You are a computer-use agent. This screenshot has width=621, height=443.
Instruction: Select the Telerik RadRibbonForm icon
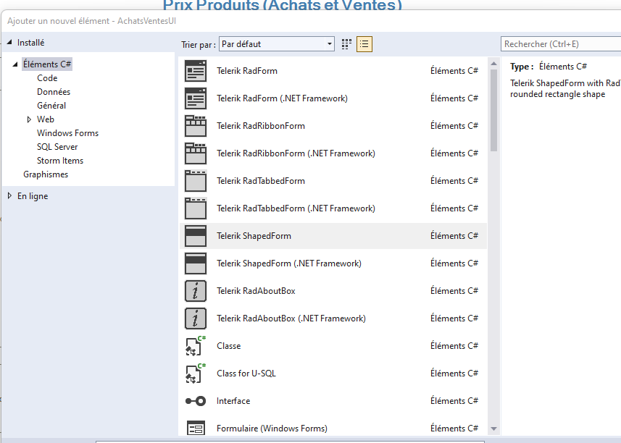[195, 125]
